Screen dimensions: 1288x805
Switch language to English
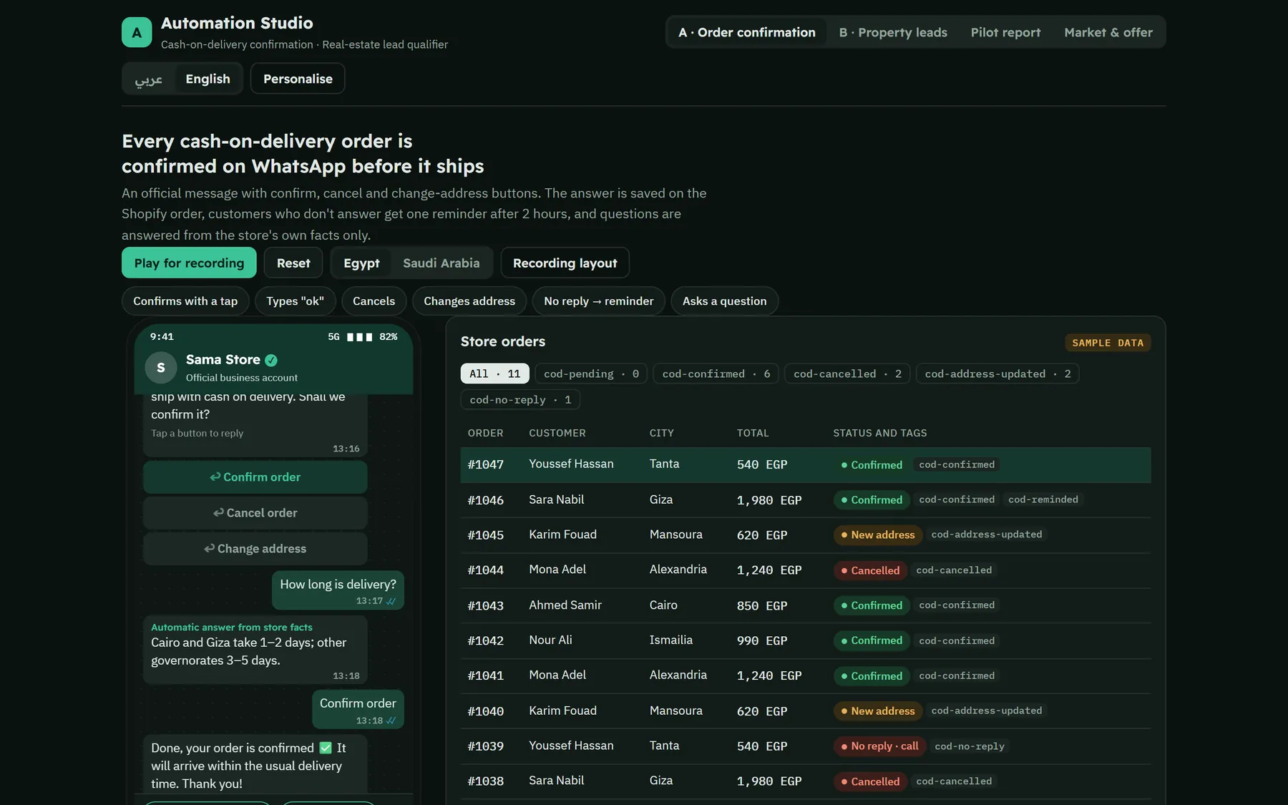click(x=208, y=79)
